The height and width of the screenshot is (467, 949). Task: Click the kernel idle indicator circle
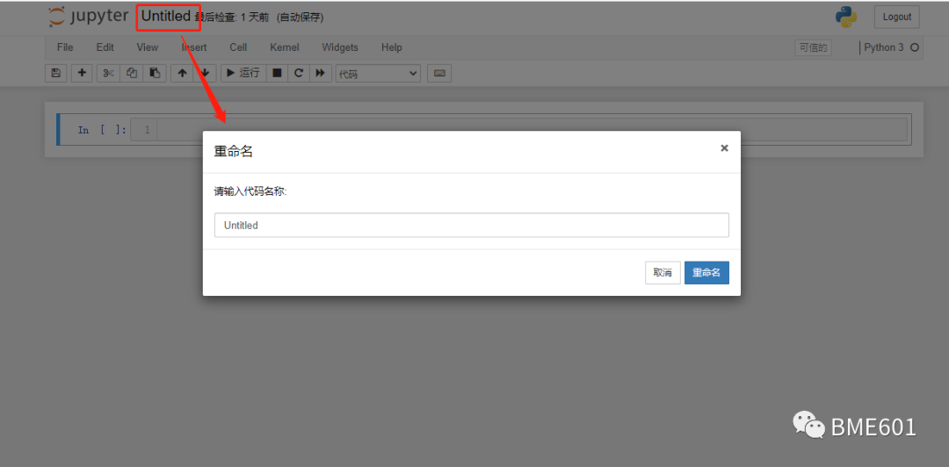coord(915,47)
